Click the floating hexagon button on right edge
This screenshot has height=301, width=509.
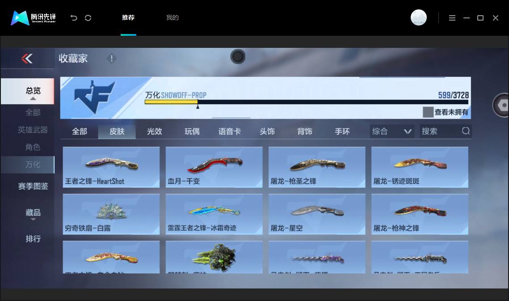click(x=501, y=105)
